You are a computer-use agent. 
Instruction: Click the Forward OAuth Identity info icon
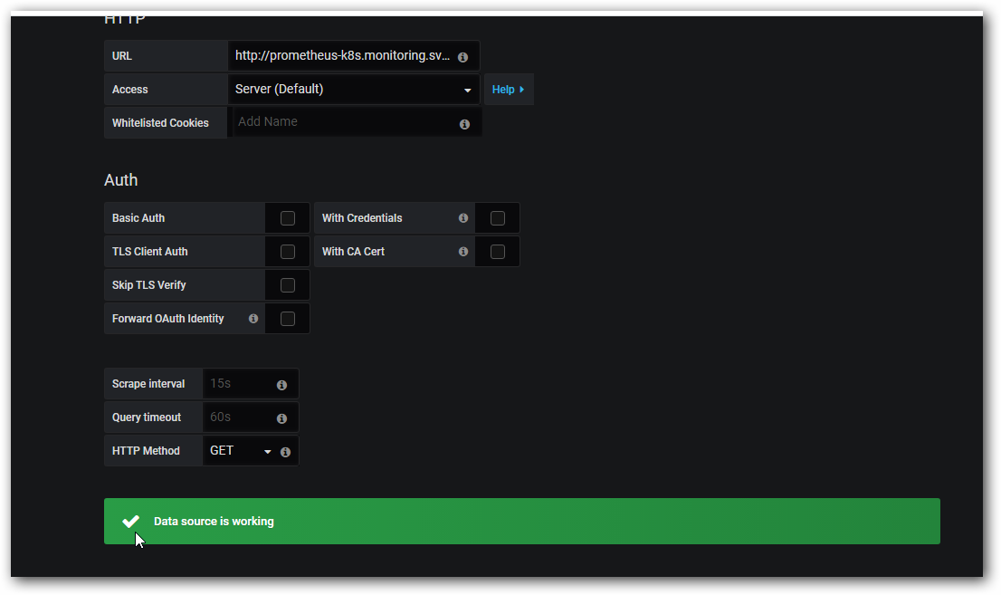point(253,319)
